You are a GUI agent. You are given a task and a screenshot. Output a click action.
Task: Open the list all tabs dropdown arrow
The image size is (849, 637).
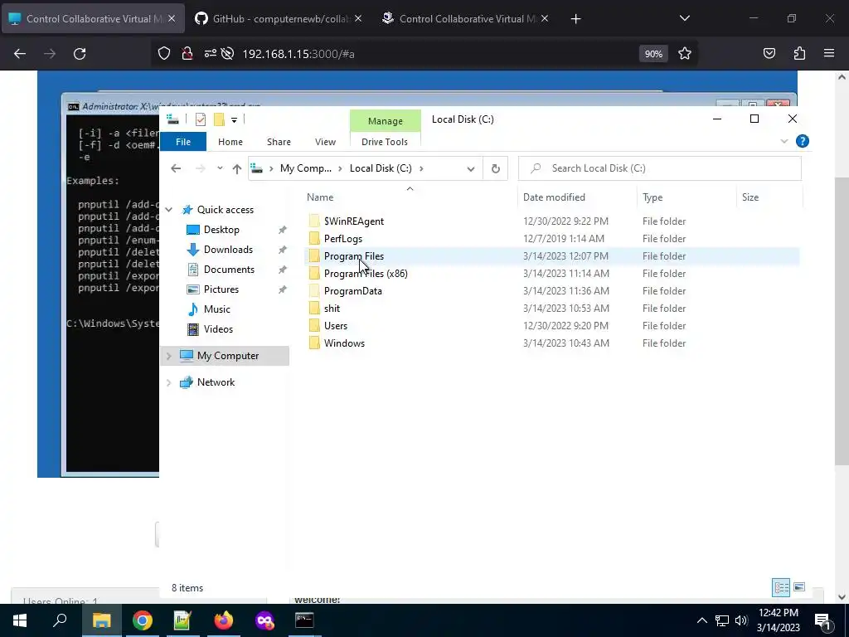click(684, 18)
